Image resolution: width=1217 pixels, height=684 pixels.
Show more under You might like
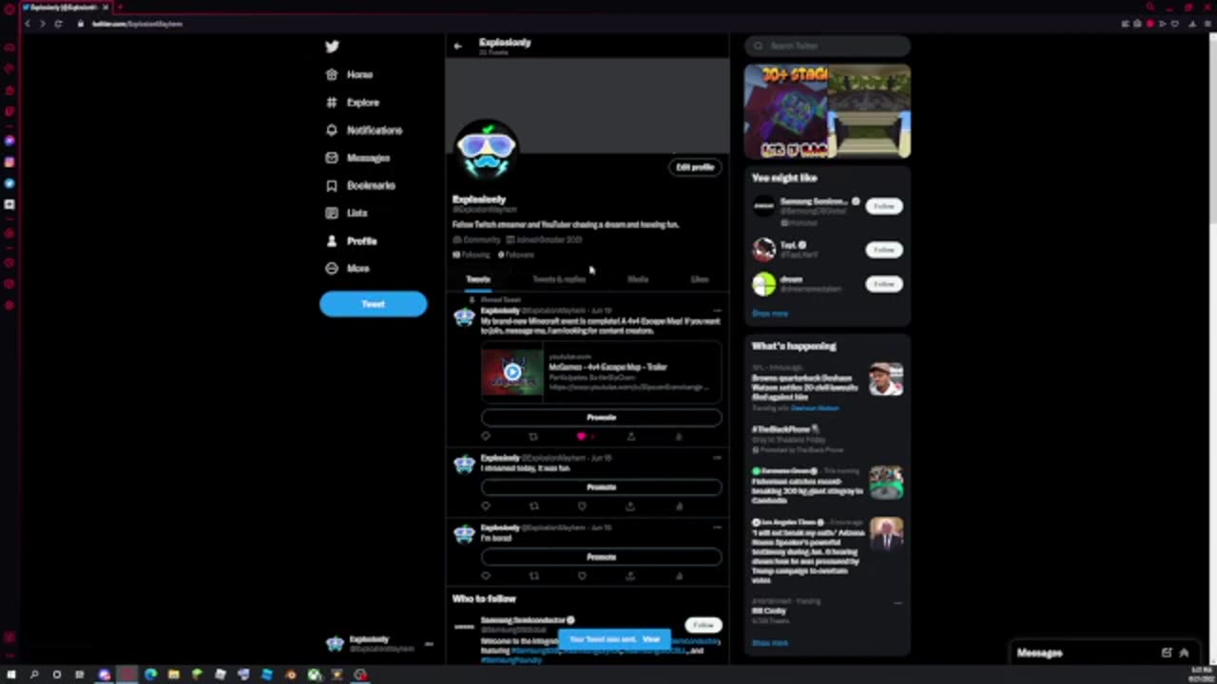[x=770, y=313]
